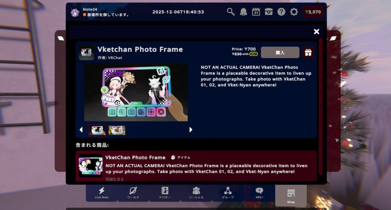391x210 pixels.
Task: Click the 購入 purchase button
Action: (x=280, y=52)
